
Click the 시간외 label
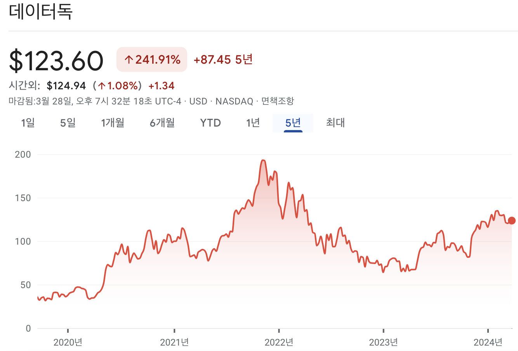point(24,85)
